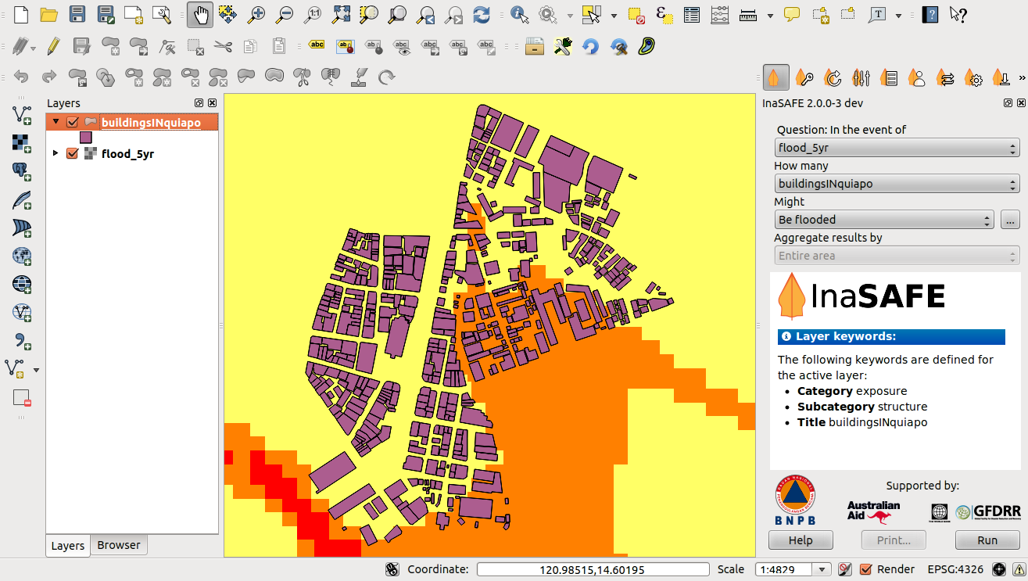Open the attribute table
The image size is (1028, 581).
click(x=691, y=14)
